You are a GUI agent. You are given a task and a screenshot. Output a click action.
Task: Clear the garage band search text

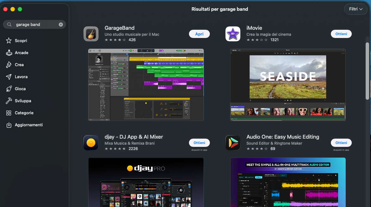pos(61,24)
